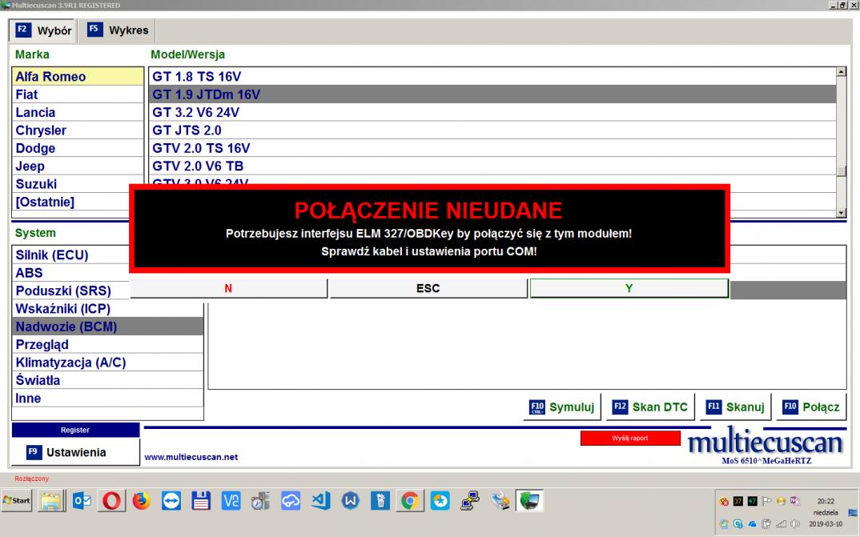Click the Symuluj simulate button
This screenshot has height=537, width=860.
point(561,407)
